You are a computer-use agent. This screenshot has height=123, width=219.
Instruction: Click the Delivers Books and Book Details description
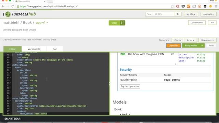click(19, 30)
